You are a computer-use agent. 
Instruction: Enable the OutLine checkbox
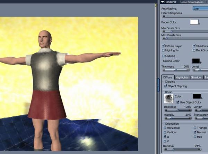click(163, 56)
